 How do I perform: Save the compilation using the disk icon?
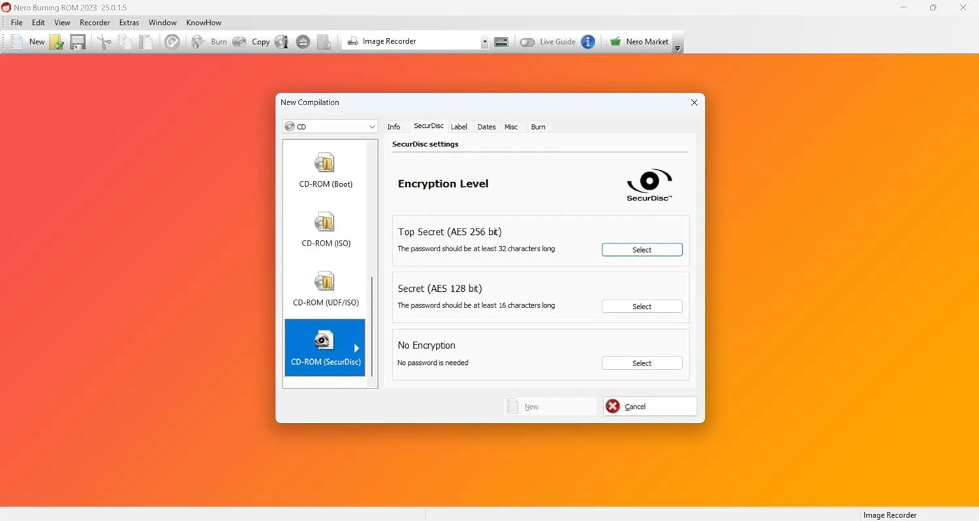(x=78, y=41)
